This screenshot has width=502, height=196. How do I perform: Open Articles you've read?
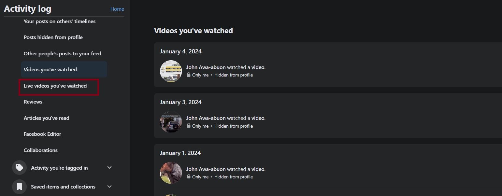pyautogui.click(x=46, y=118)
